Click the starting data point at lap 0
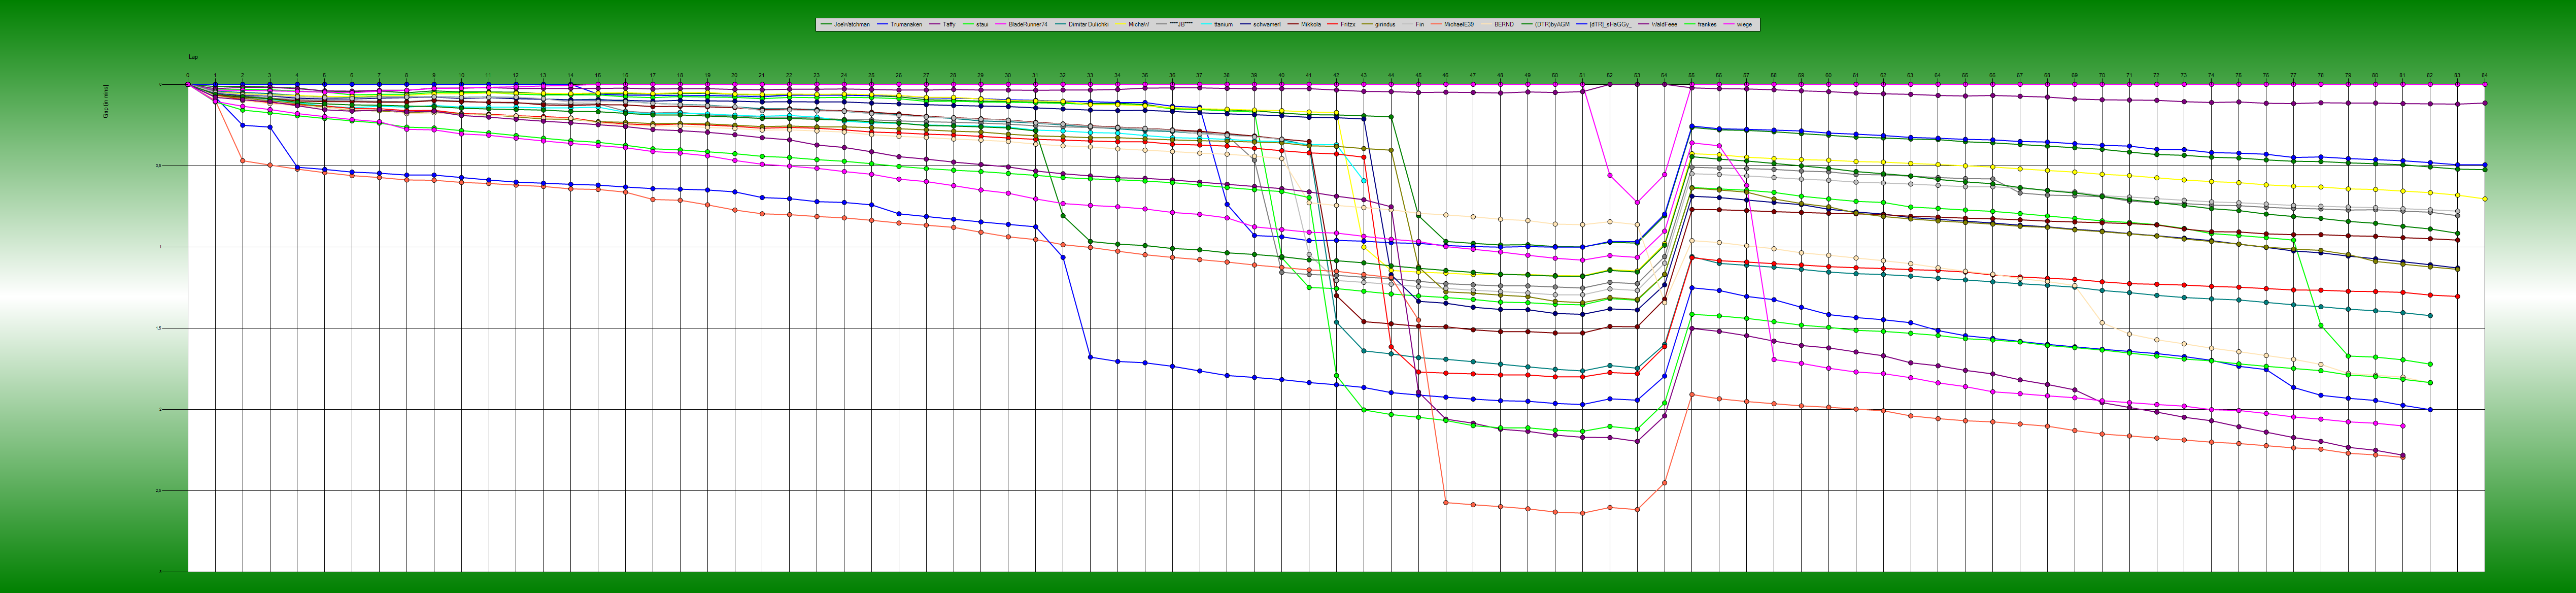The width and height of the screenshot is (2576, 593). 188,84
